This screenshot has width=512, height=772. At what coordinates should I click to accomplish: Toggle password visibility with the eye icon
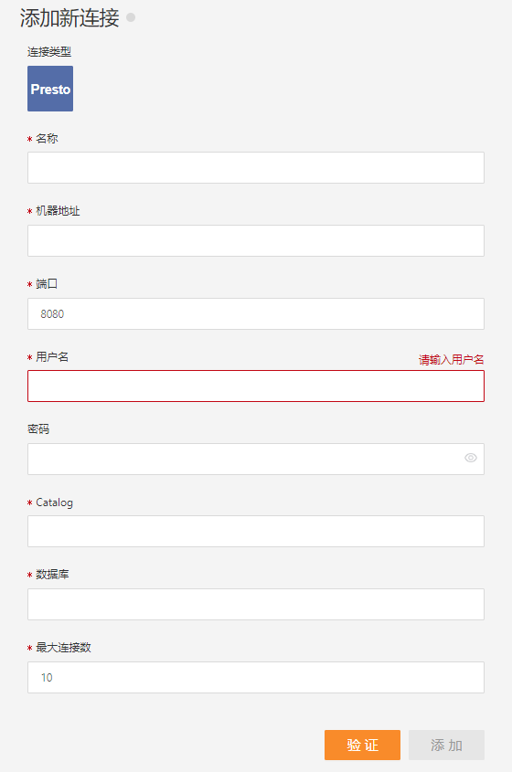(471, 458)
